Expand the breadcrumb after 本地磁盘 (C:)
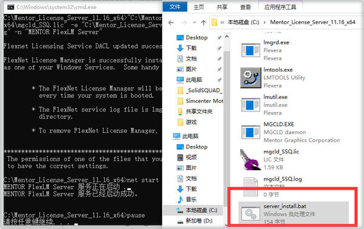The image size is (364, 229). 265,22
